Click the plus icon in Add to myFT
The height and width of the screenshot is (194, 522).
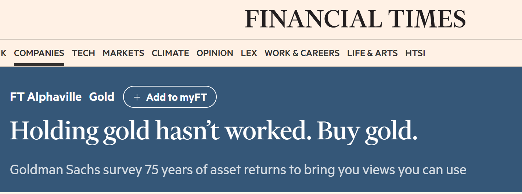[137, 97]
